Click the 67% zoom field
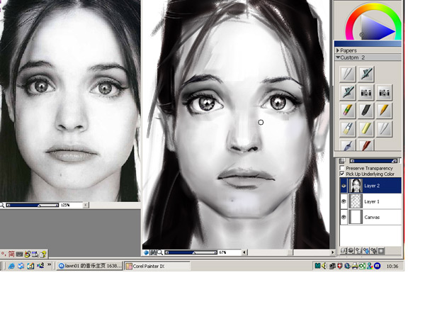The width and height of the screenshot is (425, 319). tap(229, 252)
